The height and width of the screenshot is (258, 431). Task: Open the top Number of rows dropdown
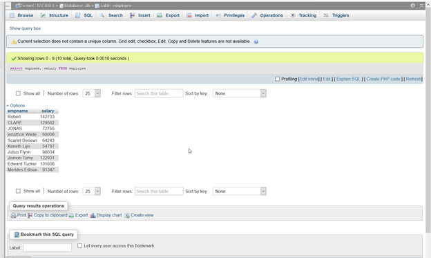coord(92,93)
